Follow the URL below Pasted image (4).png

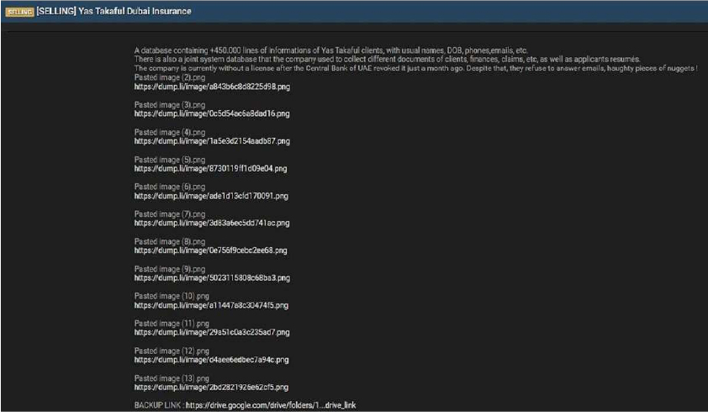click(x=211, y=141)
